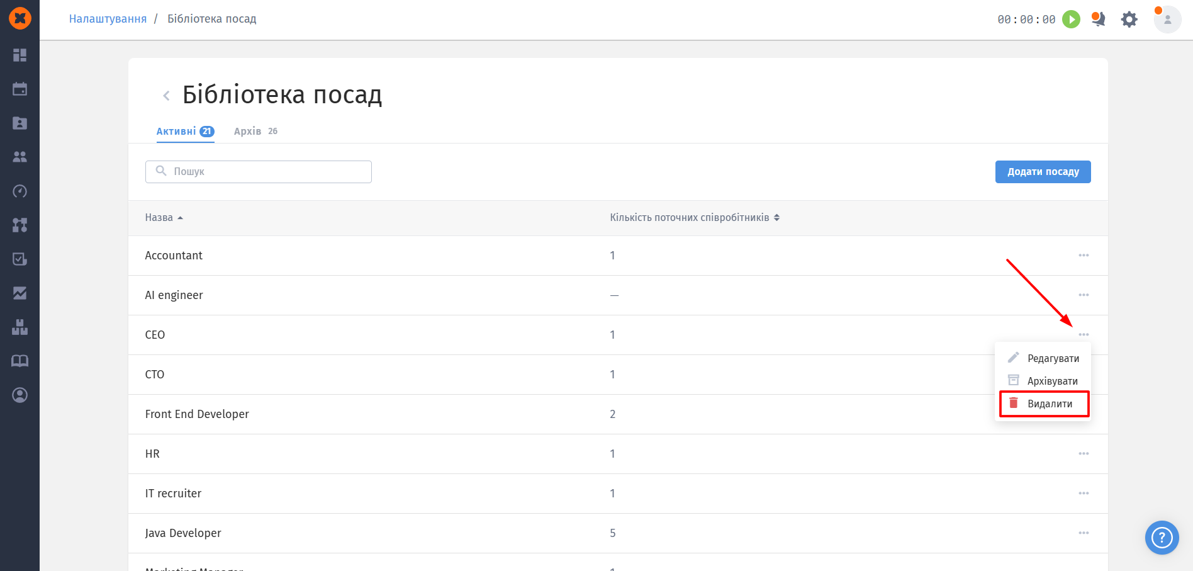
Task: Start the timer with the green play button
Action: [x=1071, y=20]
